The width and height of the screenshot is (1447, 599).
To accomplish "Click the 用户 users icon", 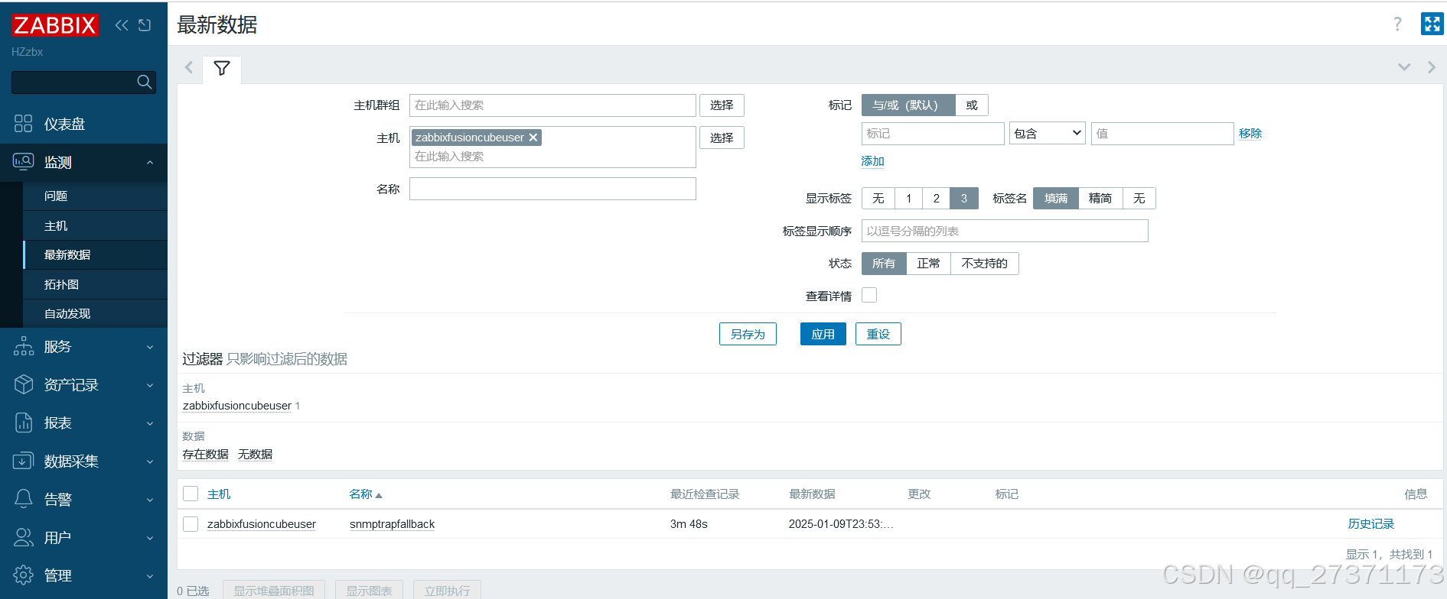I will pos(24,537).
